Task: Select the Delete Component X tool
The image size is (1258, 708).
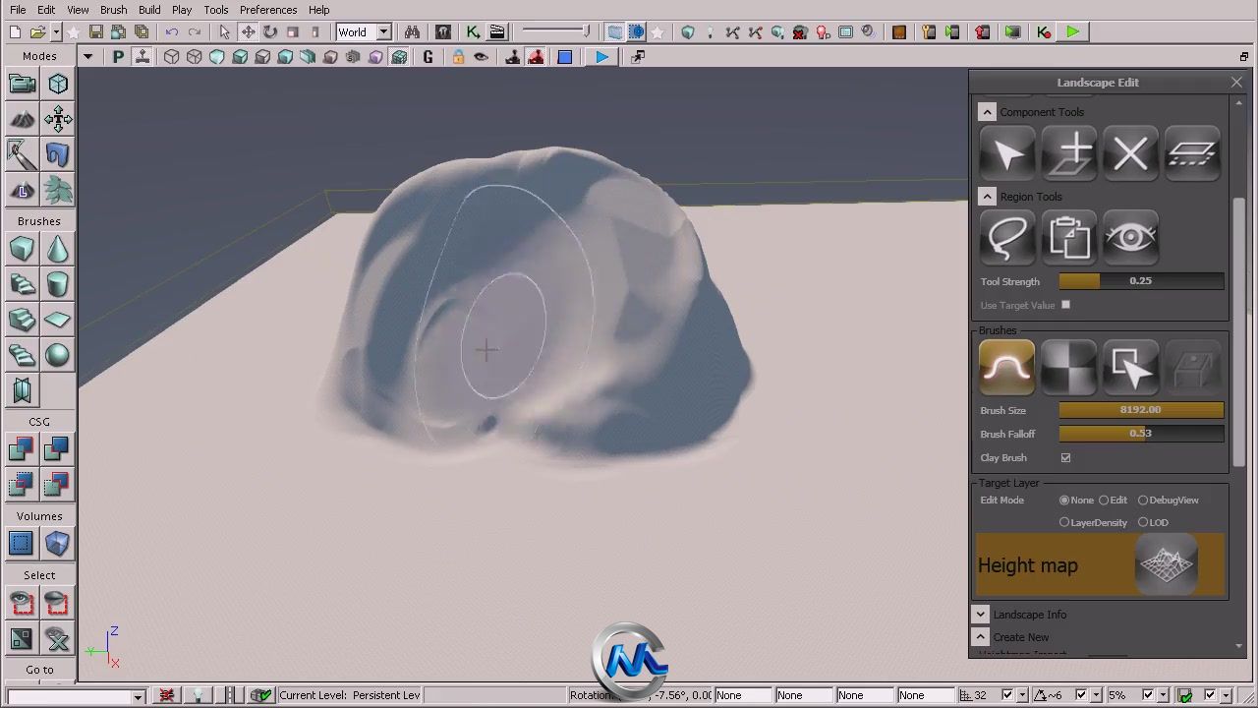Action: (x=1130, y=153)
